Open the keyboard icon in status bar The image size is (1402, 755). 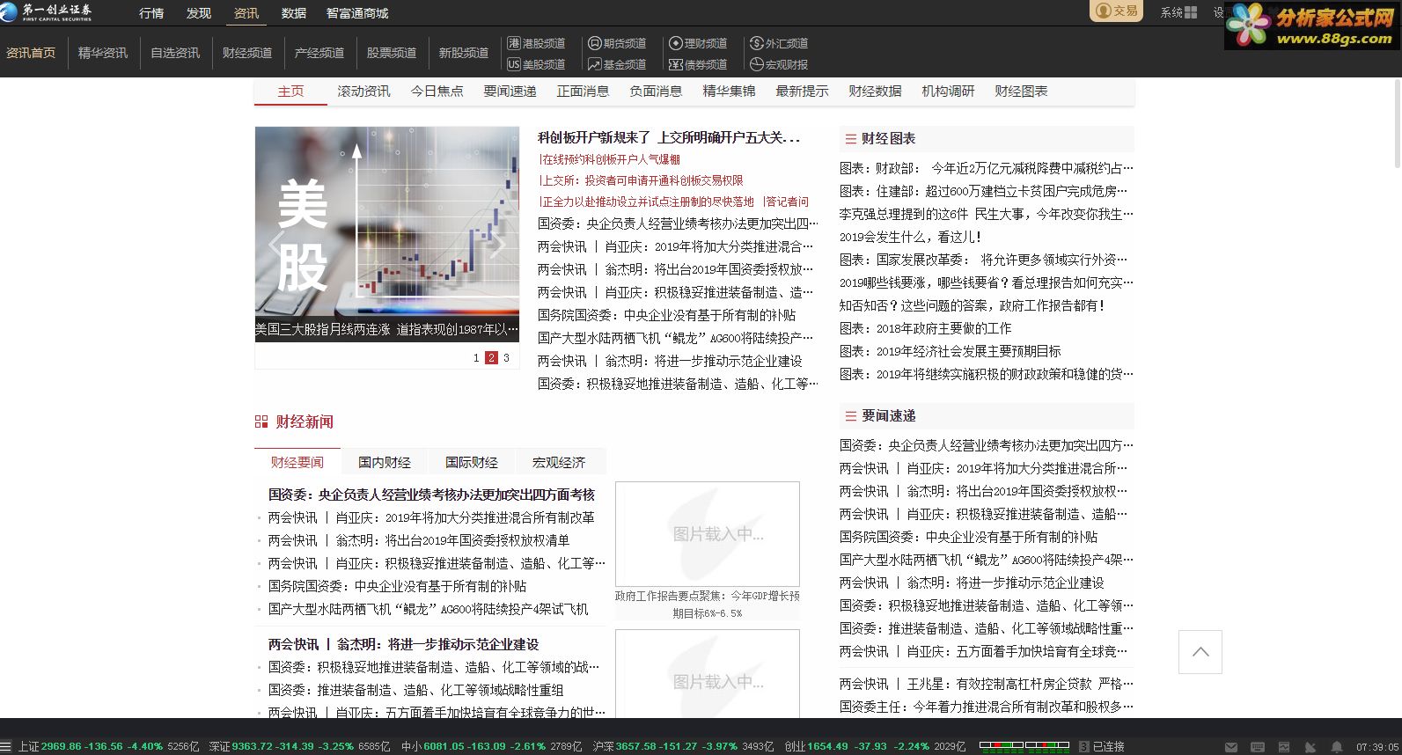[x=1258, y=747]
